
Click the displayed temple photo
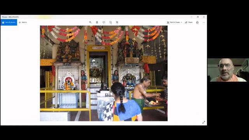tap(104, 73)
